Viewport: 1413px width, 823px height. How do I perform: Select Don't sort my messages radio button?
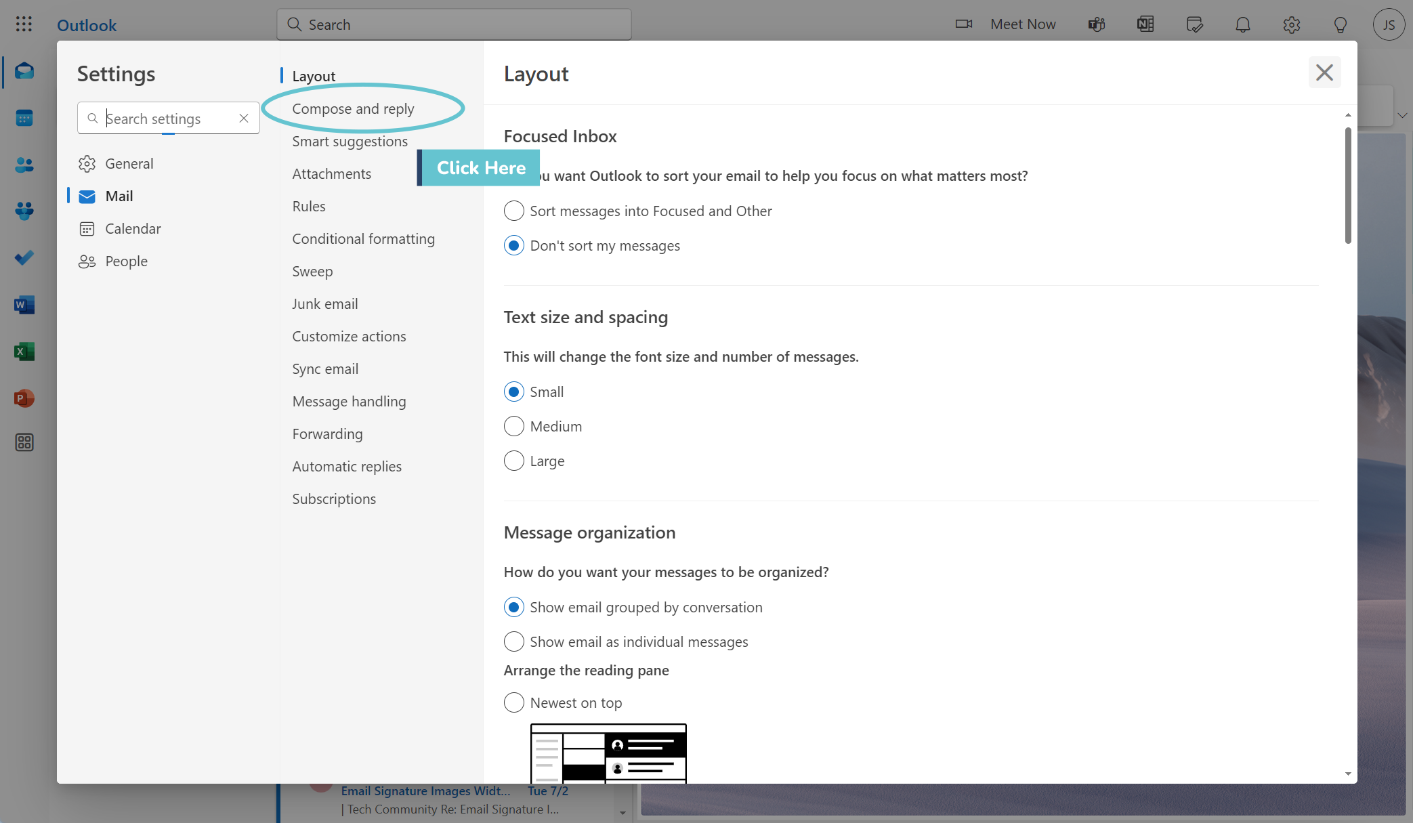(514, 245)
